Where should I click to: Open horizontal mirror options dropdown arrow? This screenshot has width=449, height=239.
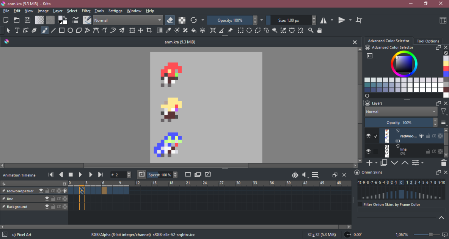click(332, 20)
